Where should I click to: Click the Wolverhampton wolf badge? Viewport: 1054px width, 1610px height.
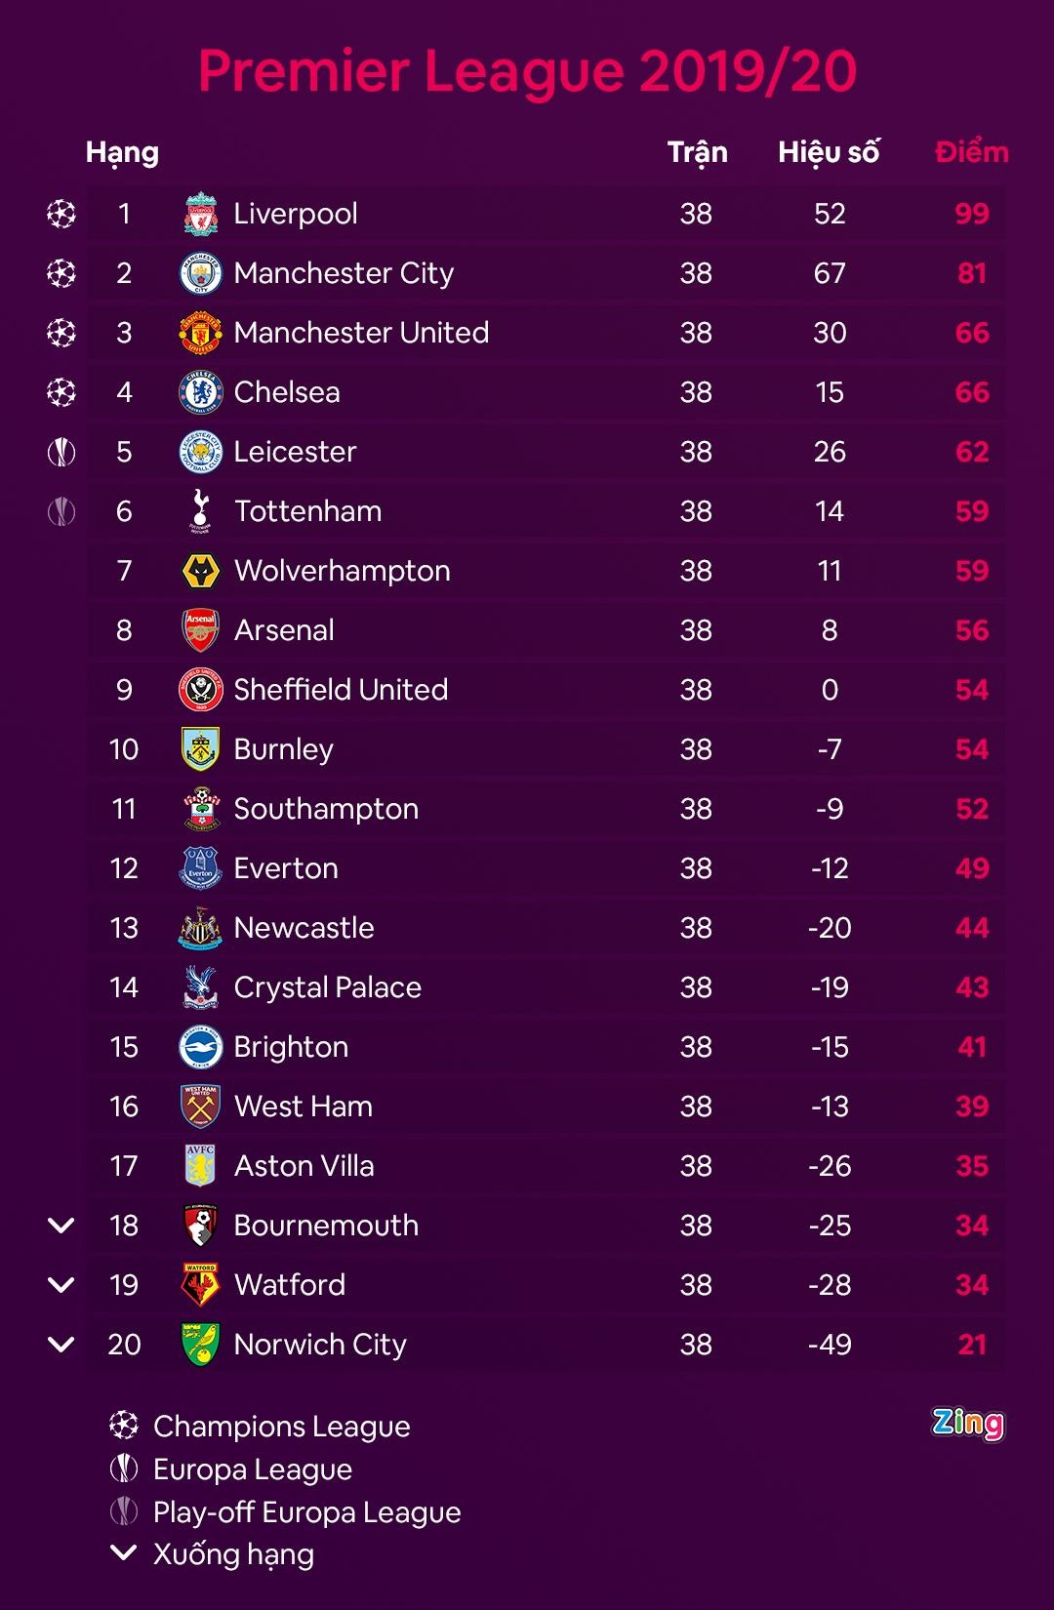pos(201,571)
